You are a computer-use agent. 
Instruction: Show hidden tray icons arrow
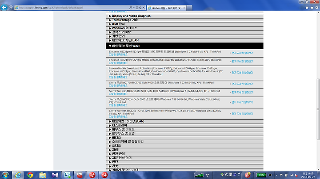pyautogui.click(x=277, y=175)
